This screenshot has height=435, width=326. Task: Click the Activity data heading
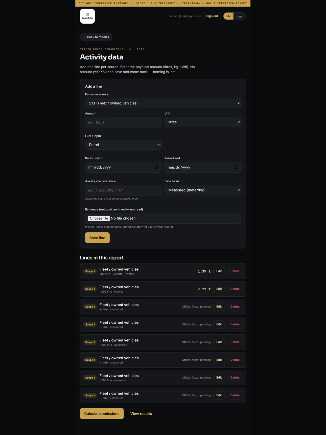pyautogui.click(x=102, y=57)
